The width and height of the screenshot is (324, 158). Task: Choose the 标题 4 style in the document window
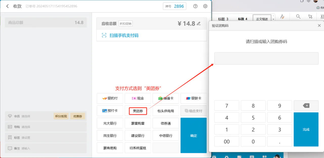(x=242, y=19)
